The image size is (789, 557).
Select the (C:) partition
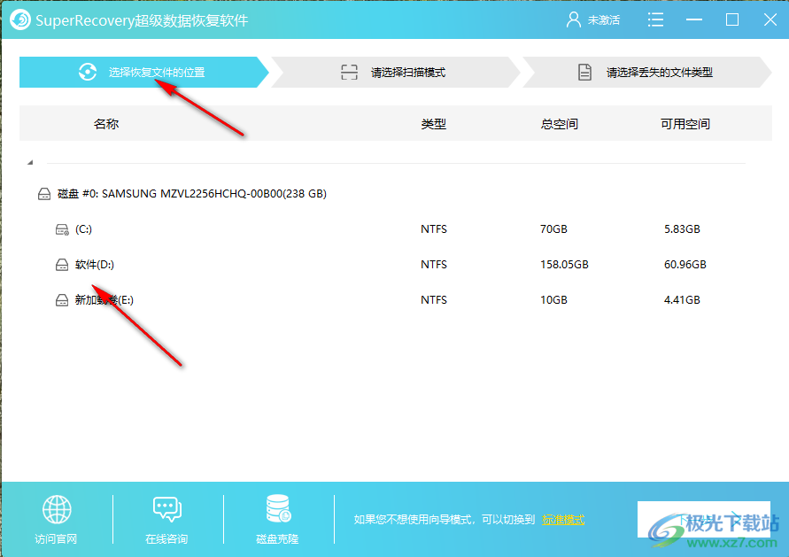click(83, 229)
